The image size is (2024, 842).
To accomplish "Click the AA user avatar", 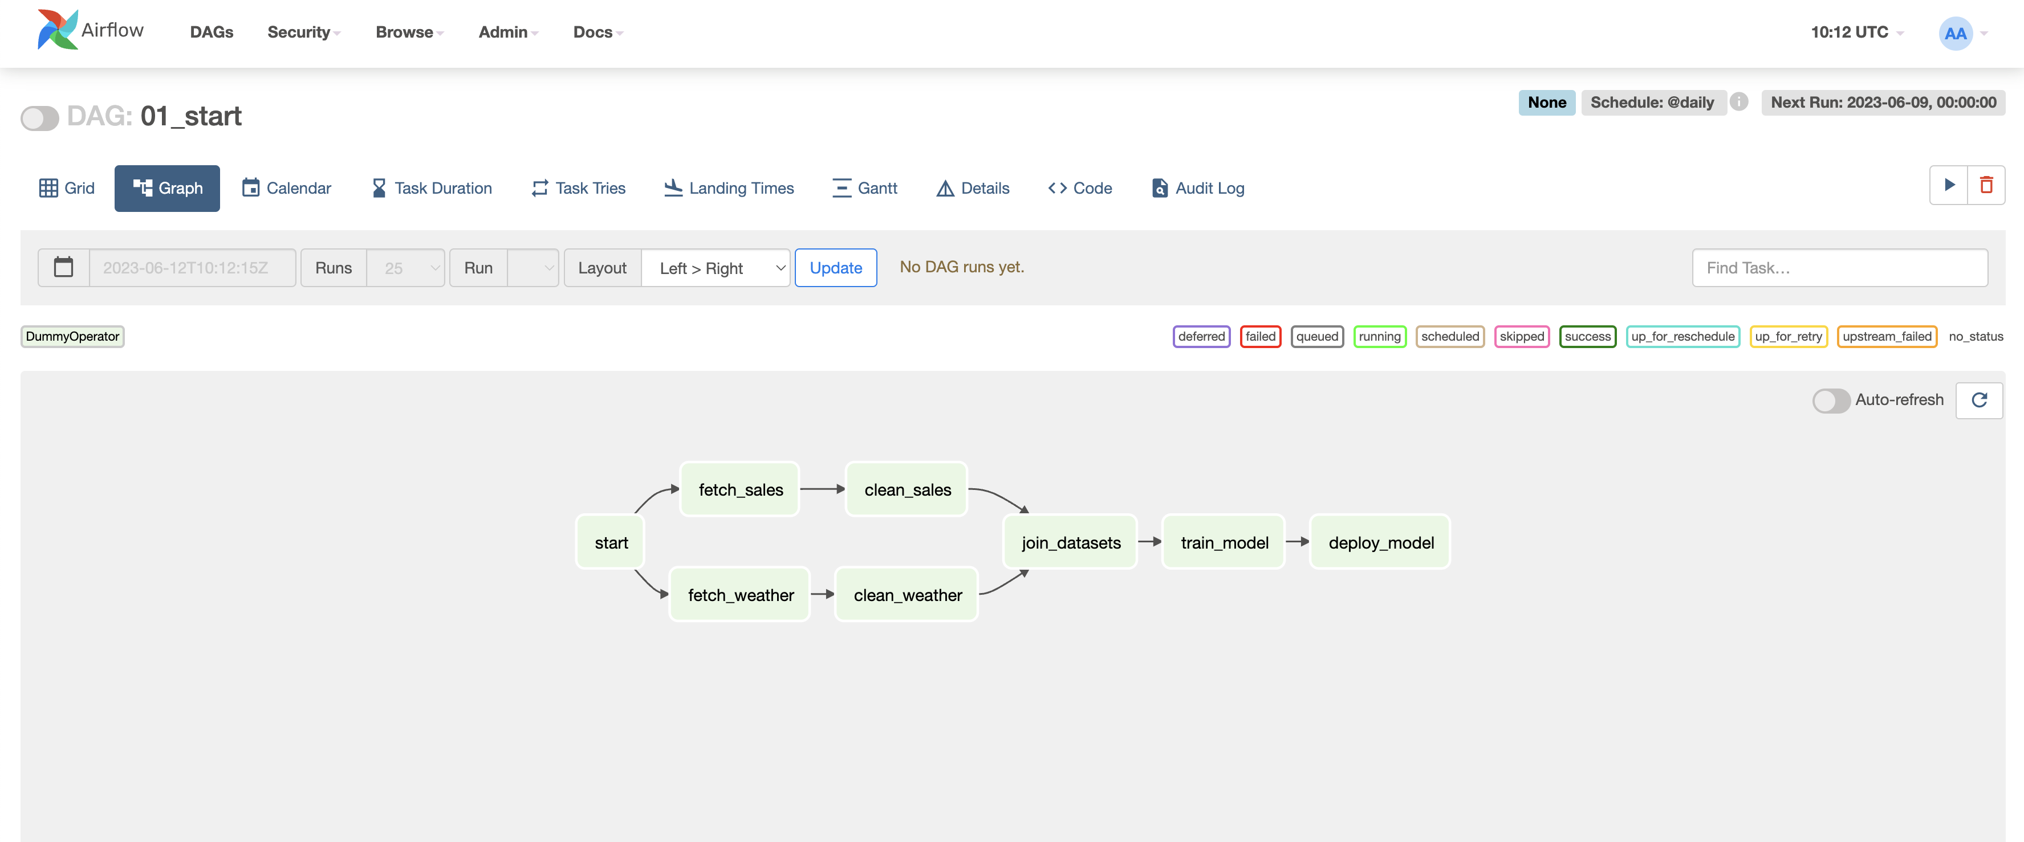I will tap(1955, 33).
